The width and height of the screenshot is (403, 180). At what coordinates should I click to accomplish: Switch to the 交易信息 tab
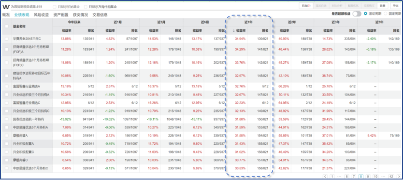pyautogui.click(x=100, y=15)
